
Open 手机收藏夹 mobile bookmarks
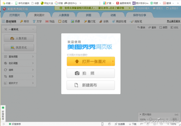pos(22,3)
